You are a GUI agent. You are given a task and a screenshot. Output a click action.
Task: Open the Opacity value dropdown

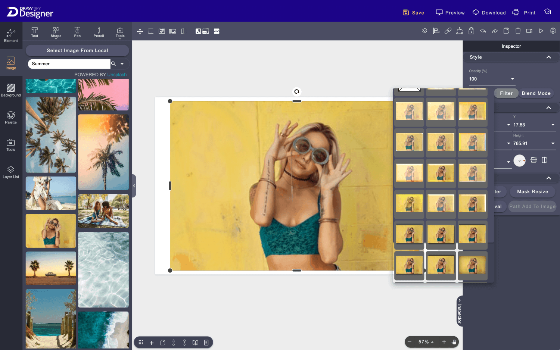(x=512, y=79)
